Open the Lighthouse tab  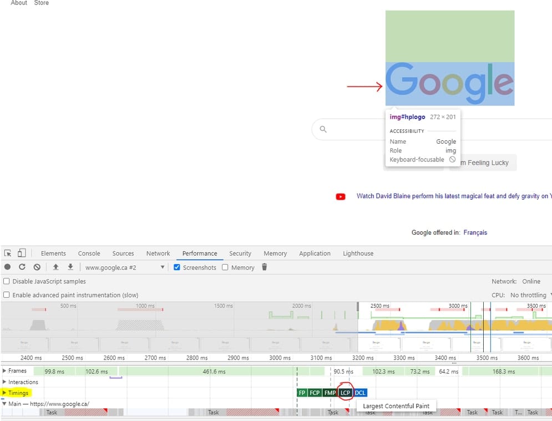pos(358,253)
